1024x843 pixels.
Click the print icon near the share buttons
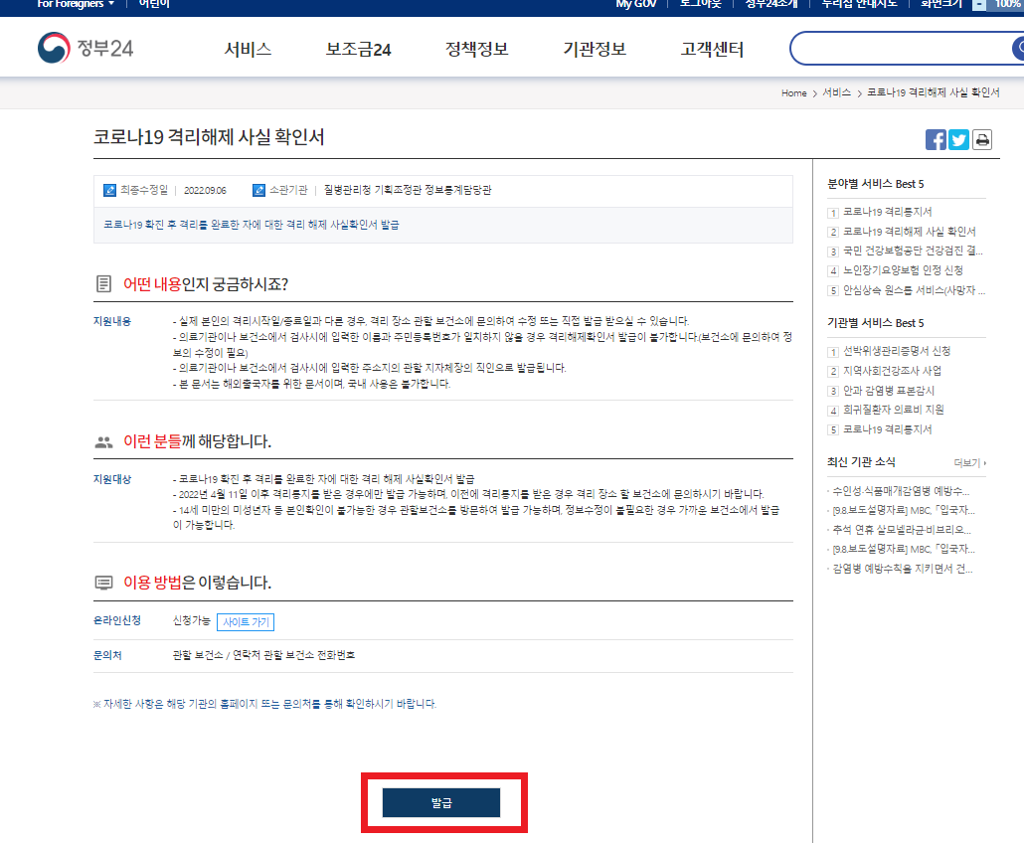tap(982, 140)
